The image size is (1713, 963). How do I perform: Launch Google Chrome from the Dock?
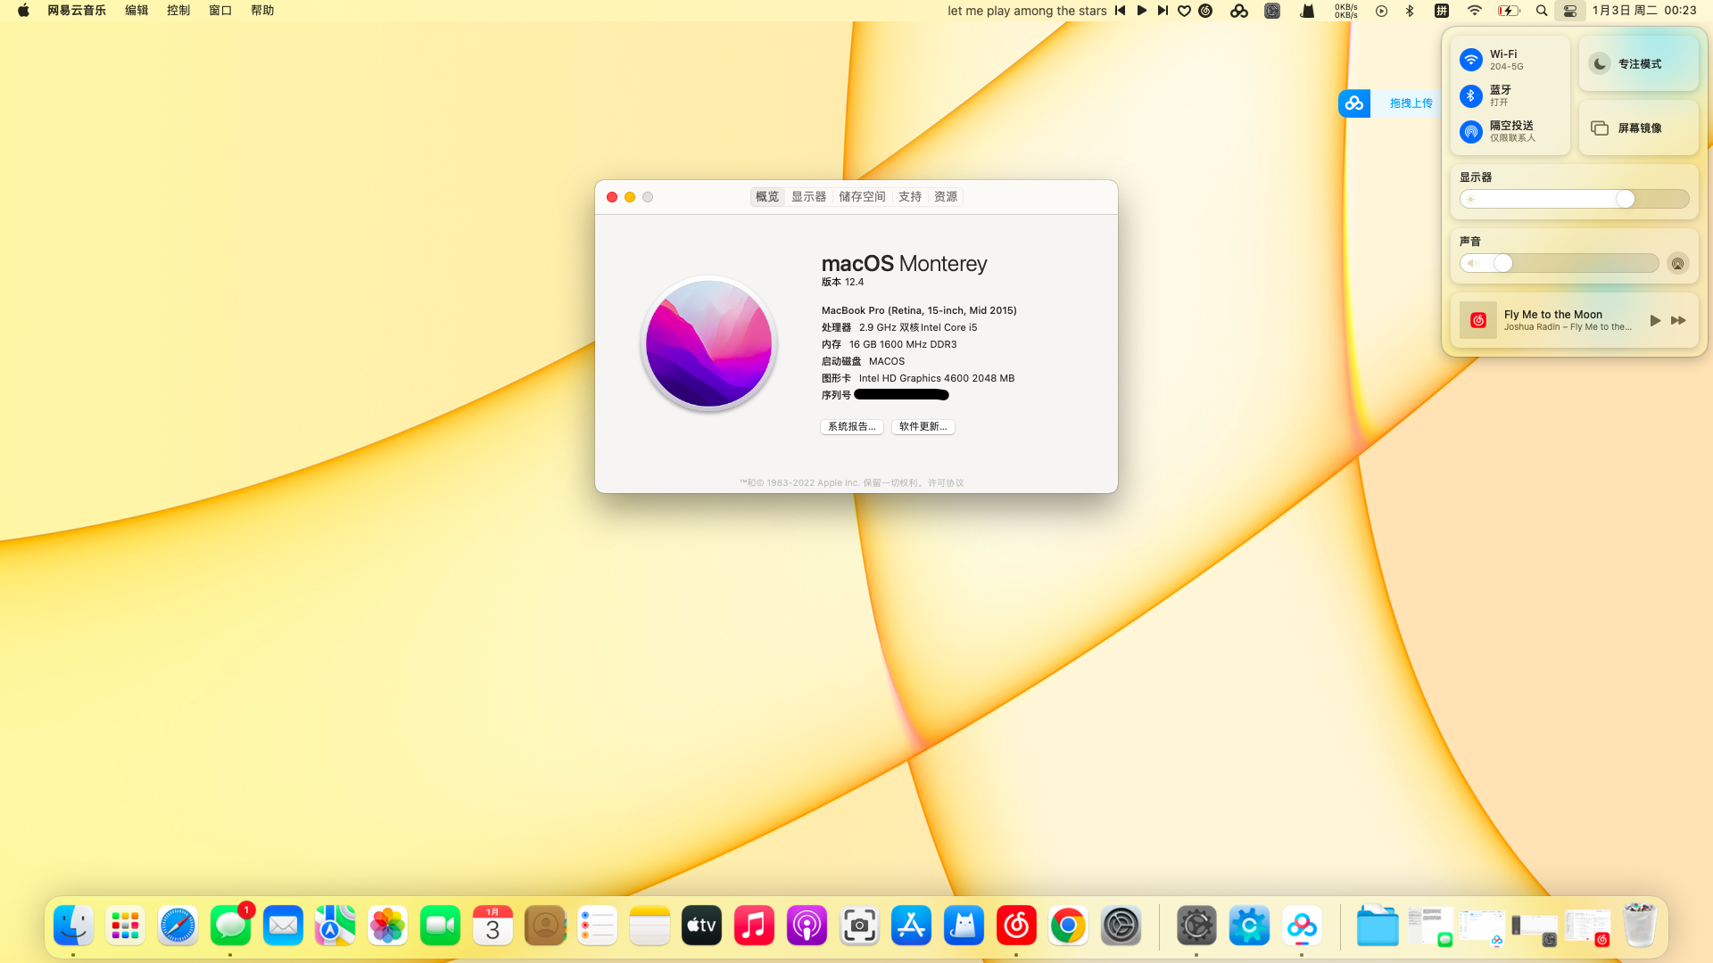coord(1068,925)
